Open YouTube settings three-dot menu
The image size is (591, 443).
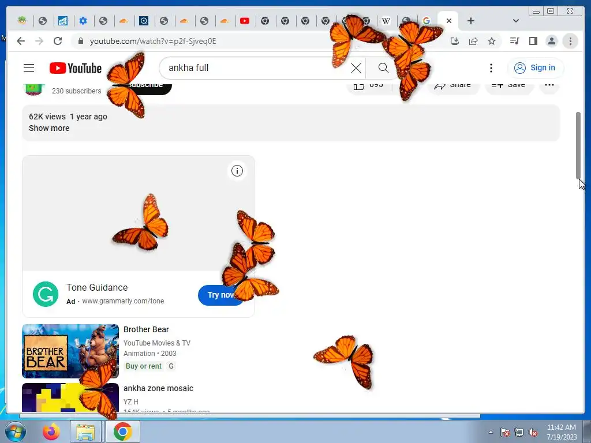pos(491,68)
